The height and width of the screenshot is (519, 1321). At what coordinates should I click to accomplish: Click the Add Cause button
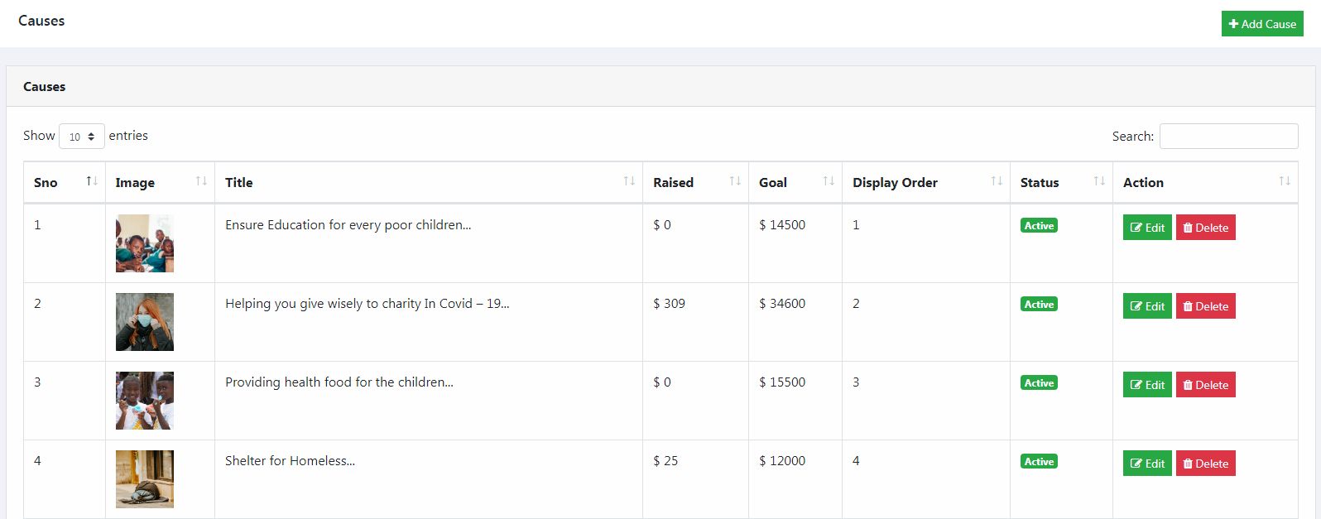click(x=1262, y=24)
